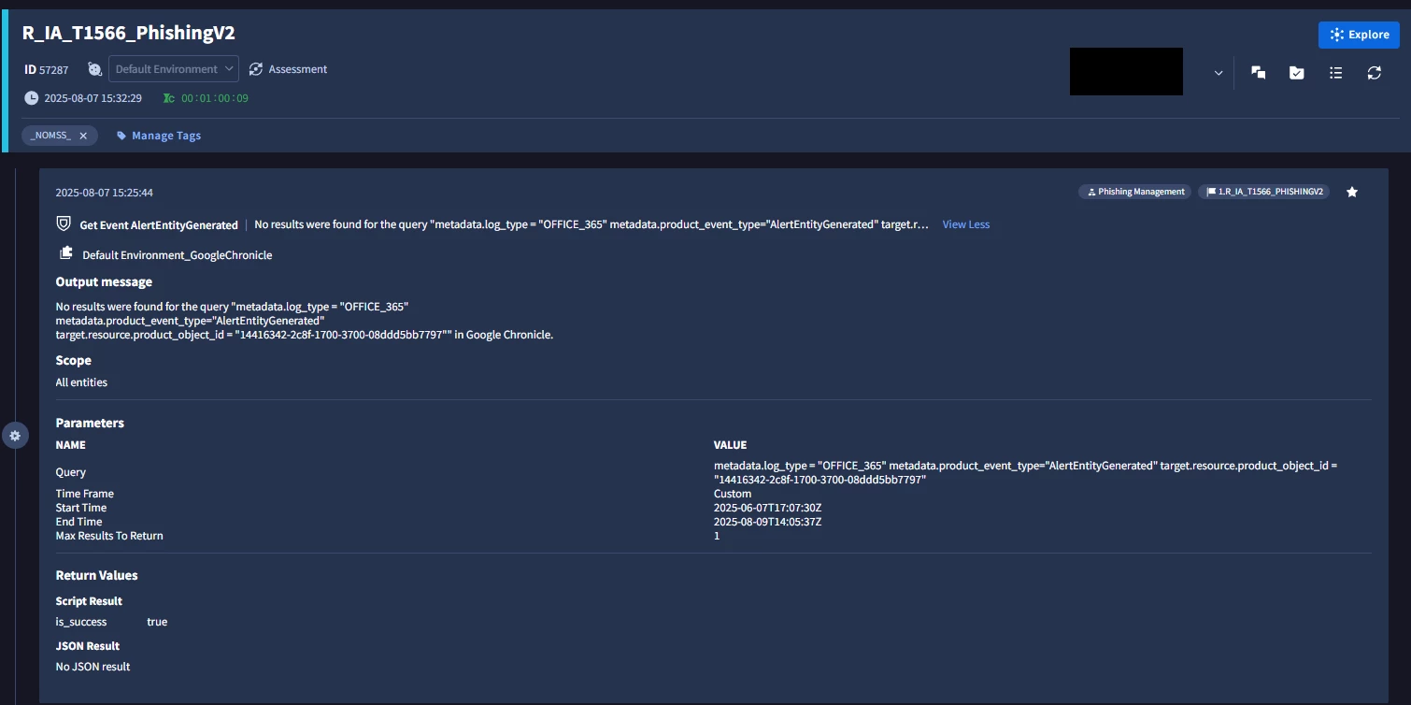
Task: Refresh the case with circular arrows icon
Action: pos(1374,73)
